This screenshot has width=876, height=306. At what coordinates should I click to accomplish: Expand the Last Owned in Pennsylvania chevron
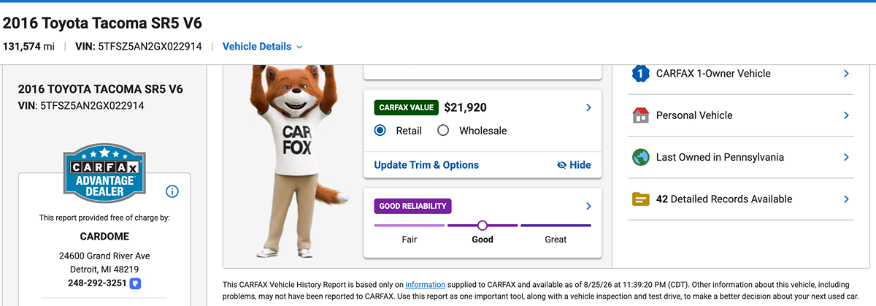pos(846,157)
